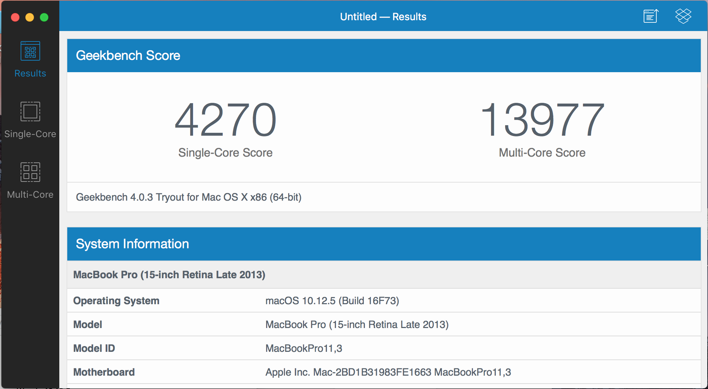Click the yellow minimize window button
Viewport: 708px width, 389px height.
[30, 17]
